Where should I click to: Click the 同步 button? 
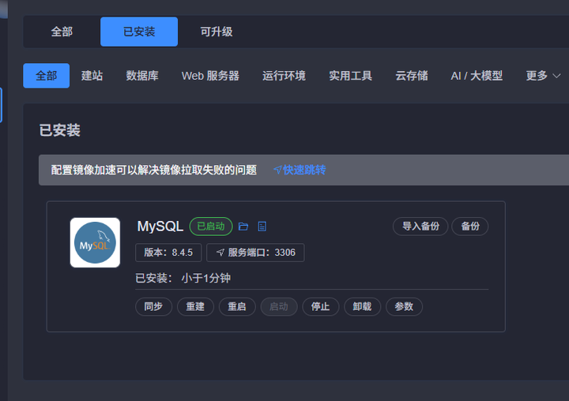pyautogui.click(x=153, y=307)
